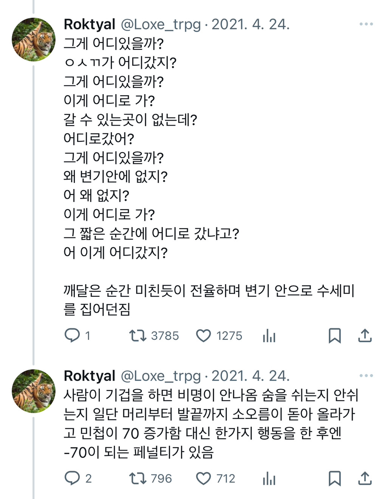View analytics of the first tweet
The image size is (387, 499).
coord(269,335)
